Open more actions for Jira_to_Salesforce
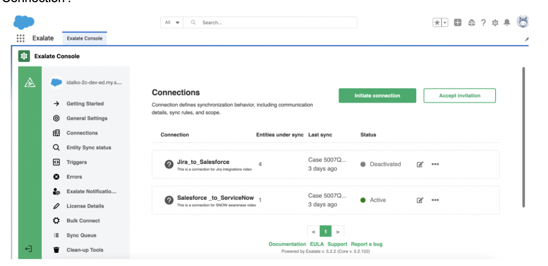548x266 pixels. (435, 164)
